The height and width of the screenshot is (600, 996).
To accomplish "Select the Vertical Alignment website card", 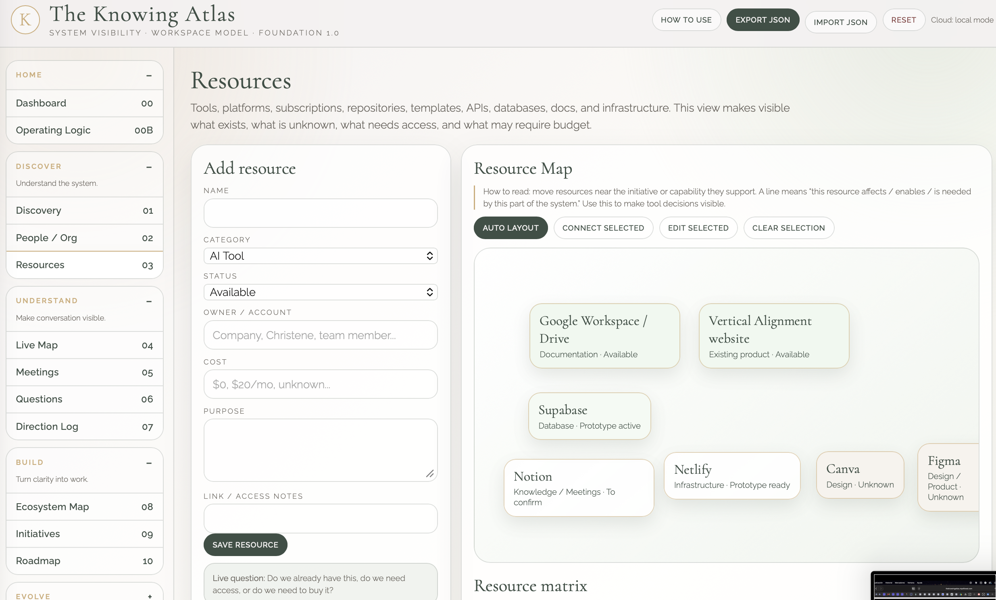I will (774, 336).
